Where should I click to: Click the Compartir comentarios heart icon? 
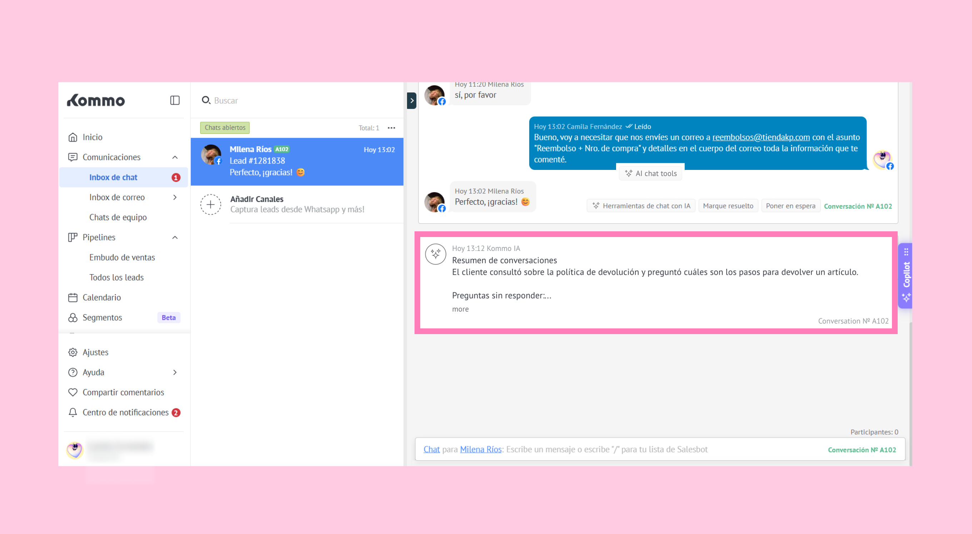73,392
